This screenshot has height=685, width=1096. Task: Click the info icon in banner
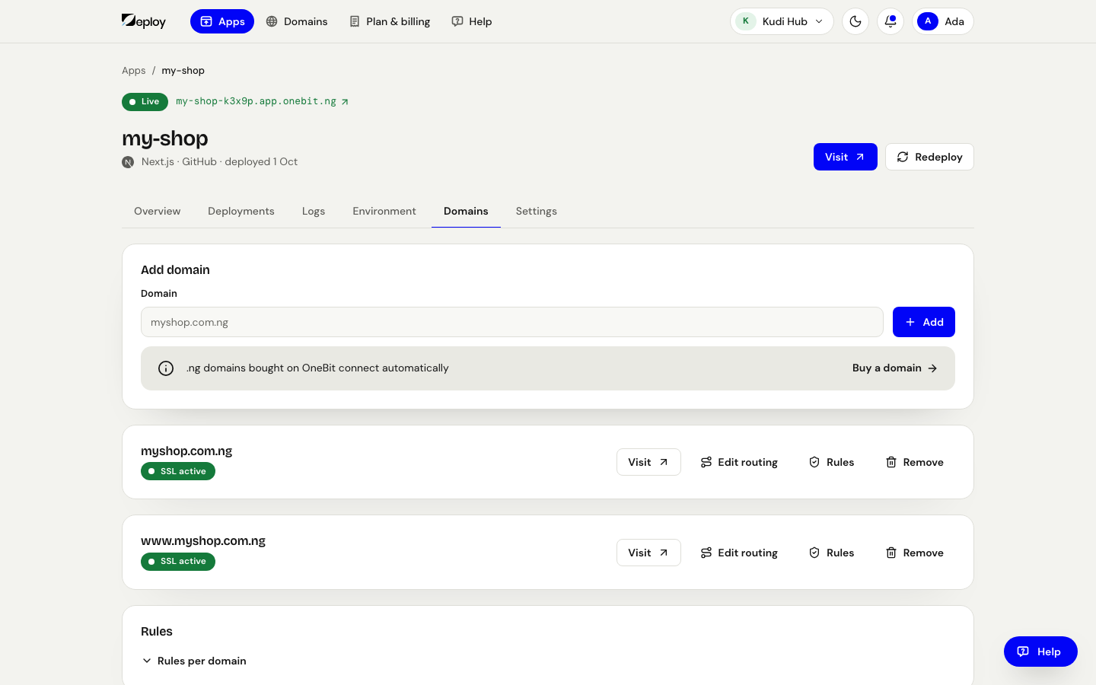[166, 368]
